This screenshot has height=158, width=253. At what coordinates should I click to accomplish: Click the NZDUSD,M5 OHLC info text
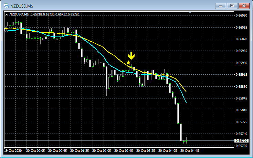coord(44,14)
